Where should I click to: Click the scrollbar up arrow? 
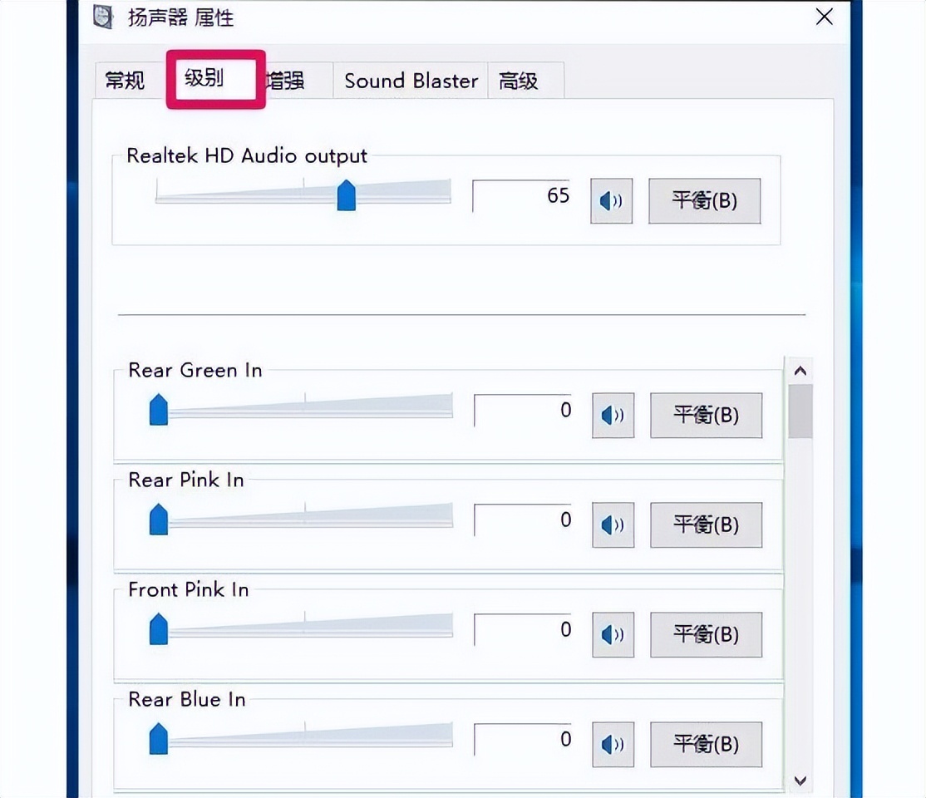click(x=800, y=370)
